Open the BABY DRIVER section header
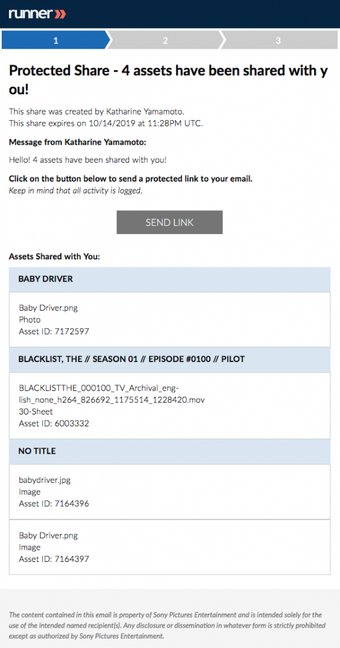 point(169,279)
